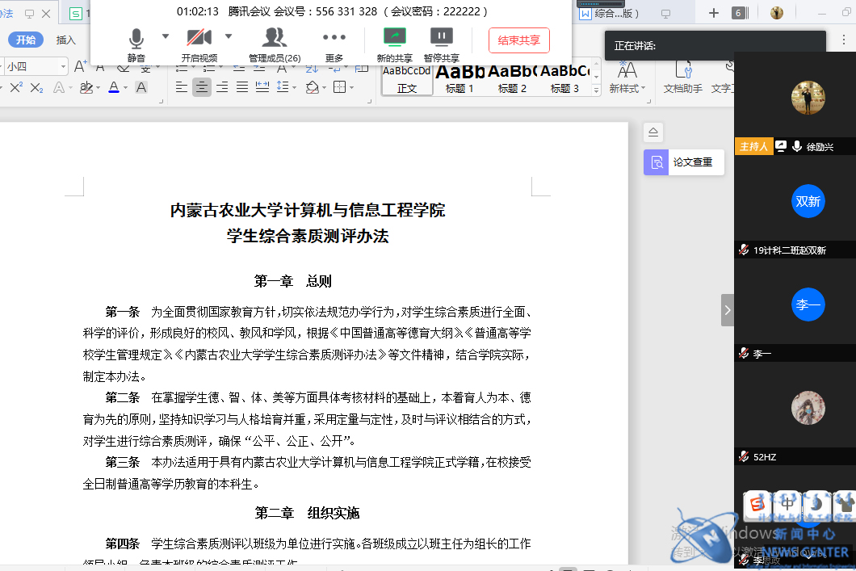This screenshot has height=571, width=856.
Task: Open the font size dropdown showing 小四
Action: tap(61, 67)
